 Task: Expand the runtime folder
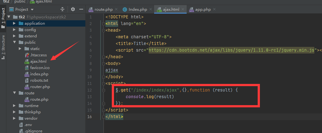point(14,106)
